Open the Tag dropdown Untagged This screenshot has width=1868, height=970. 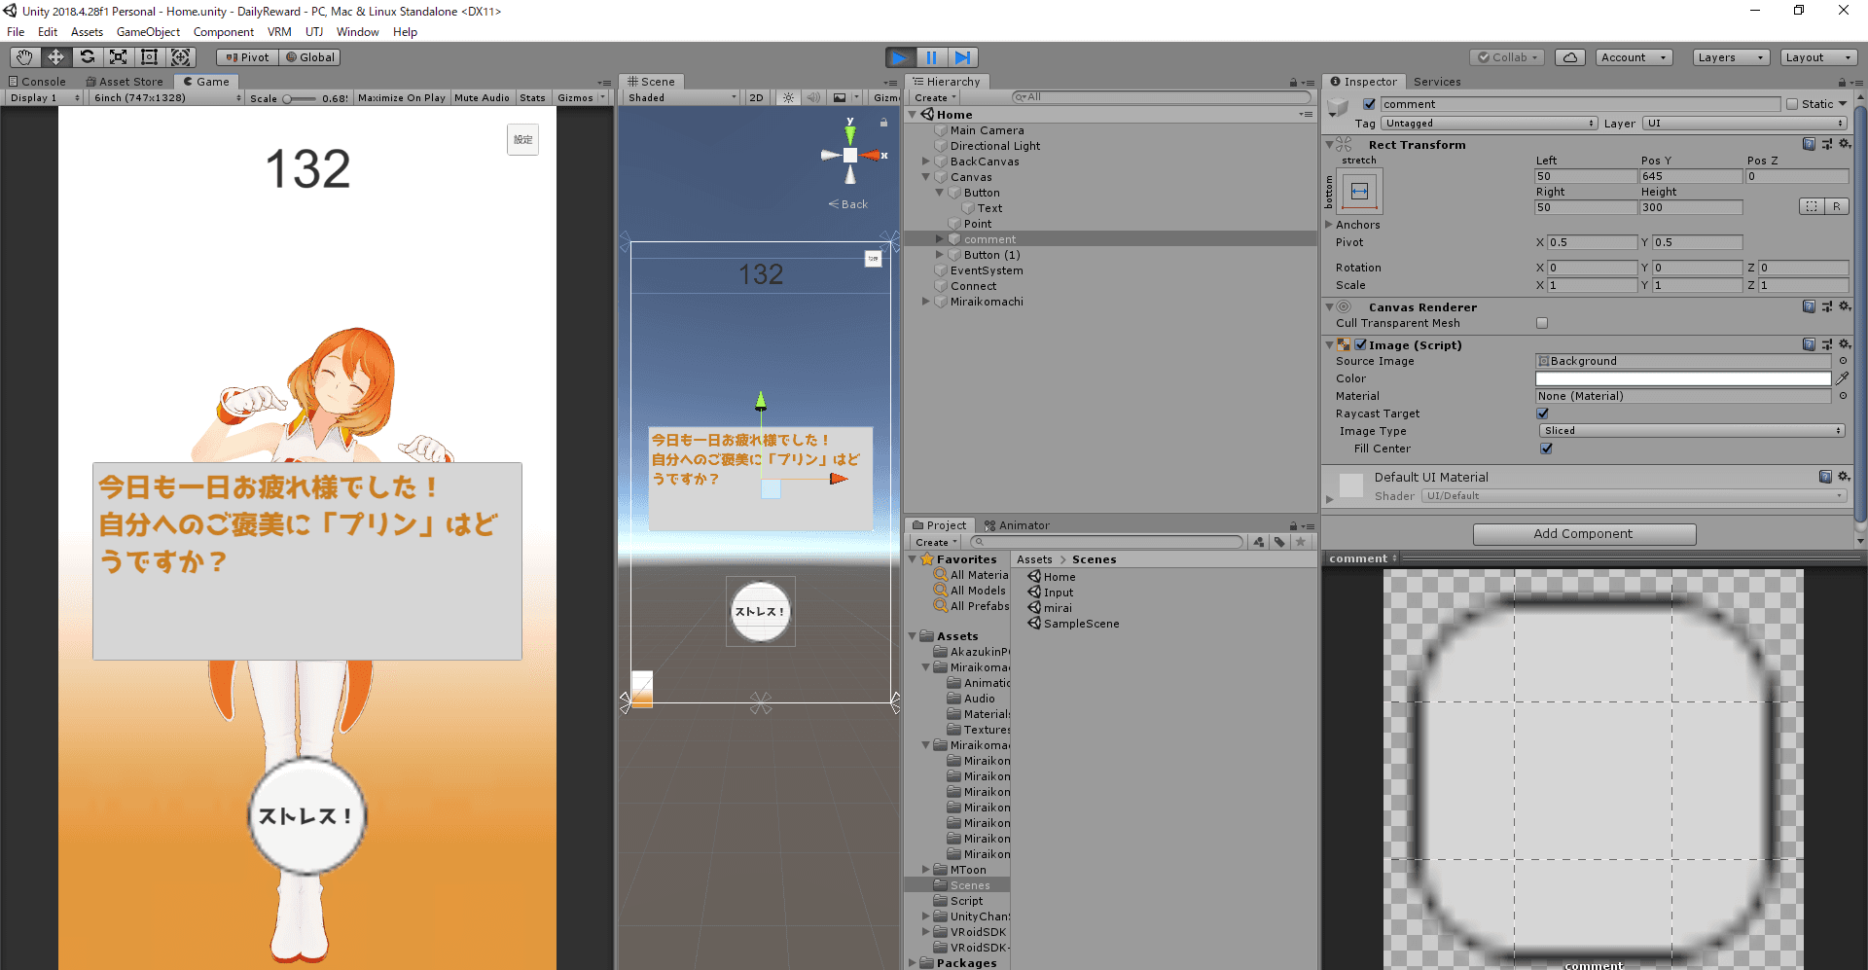[x=1490, y=124]
